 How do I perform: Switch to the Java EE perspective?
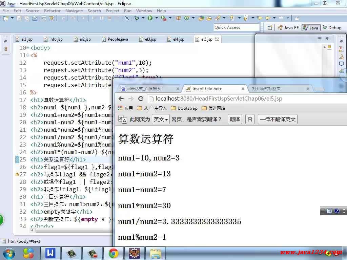(x=288, y=27)
